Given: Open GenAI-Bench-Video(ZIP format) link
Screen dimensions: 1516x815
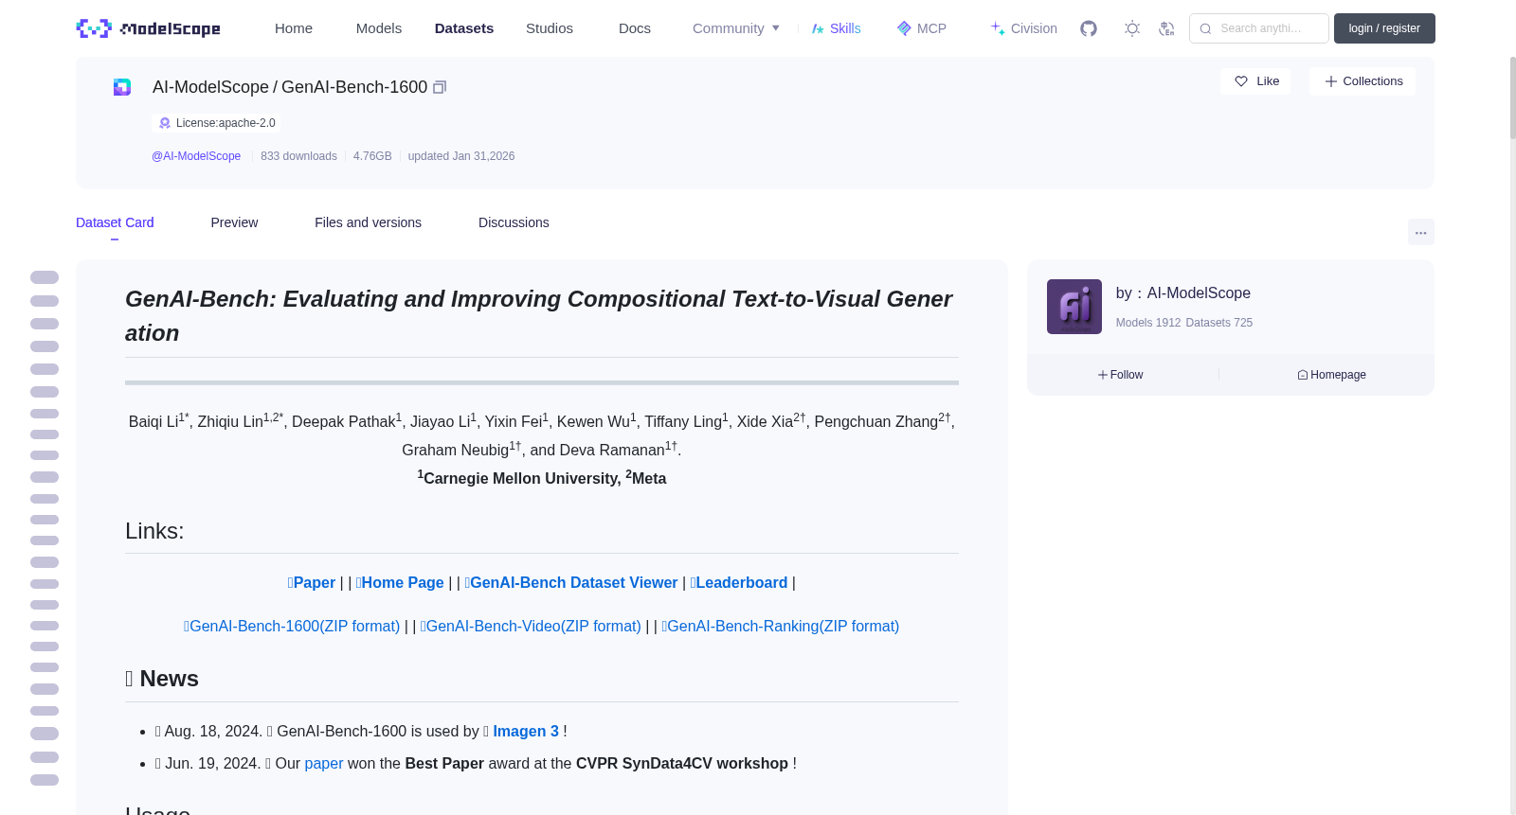Looking at the screenshot, I should tap(531, 627).
